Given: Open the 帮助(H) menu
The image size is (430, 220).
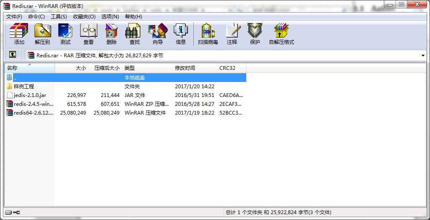Looking at the screenshot, I should [x=133, y=17].
